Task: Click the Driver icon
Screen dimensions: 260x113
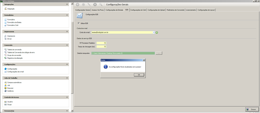Action: tap(5, 39)
